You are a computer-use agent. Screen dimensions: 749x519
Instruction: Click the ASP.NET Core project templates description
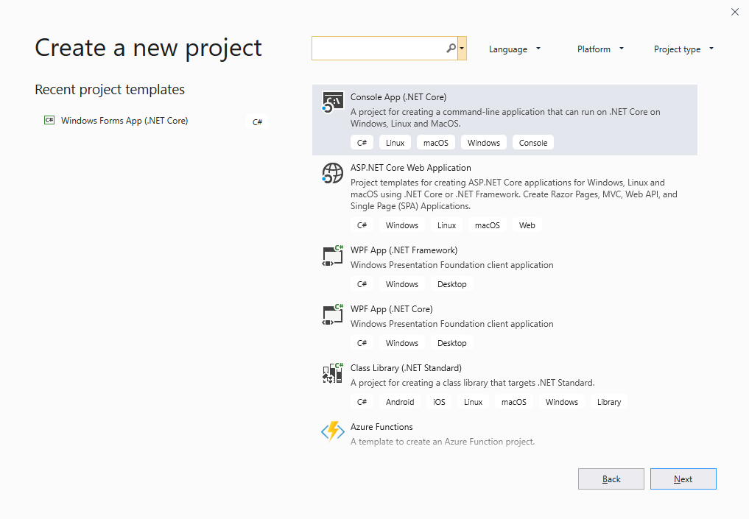514,194
